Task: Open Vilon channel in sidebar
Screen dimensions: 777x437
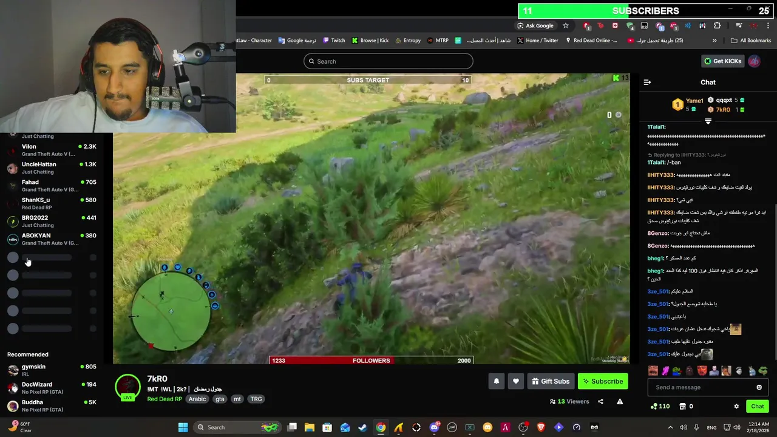Action: coord(52,151)
